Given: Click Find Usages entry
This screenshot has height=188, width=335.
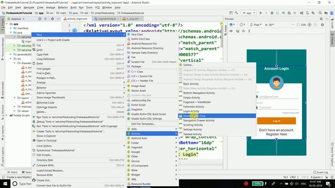Looking at the screenshot, I should click(x=79, y=68).
